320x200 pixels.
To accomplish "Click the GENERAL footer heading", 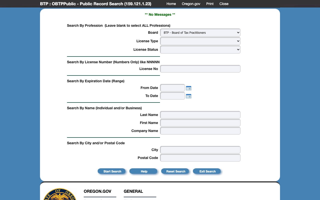I will pyautogui.click(x=133, y=191).
